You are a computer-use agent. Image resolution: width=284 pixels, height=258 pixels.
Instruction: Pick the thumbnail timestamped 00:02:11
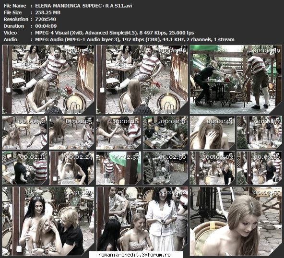[24, 168]
